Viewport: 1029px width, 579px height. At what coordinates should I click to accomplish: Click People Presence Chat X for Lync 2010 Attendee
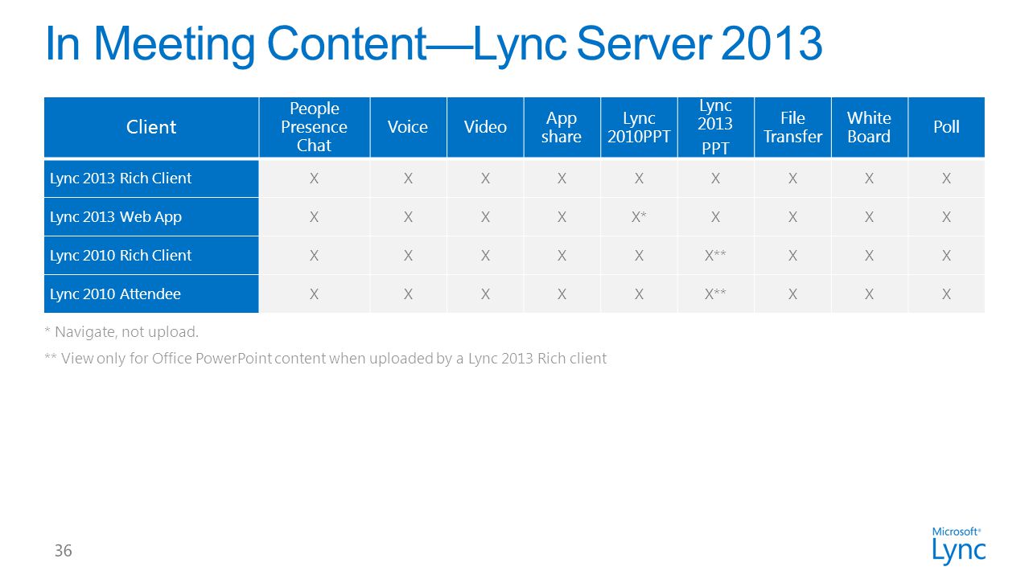point(314,294)
